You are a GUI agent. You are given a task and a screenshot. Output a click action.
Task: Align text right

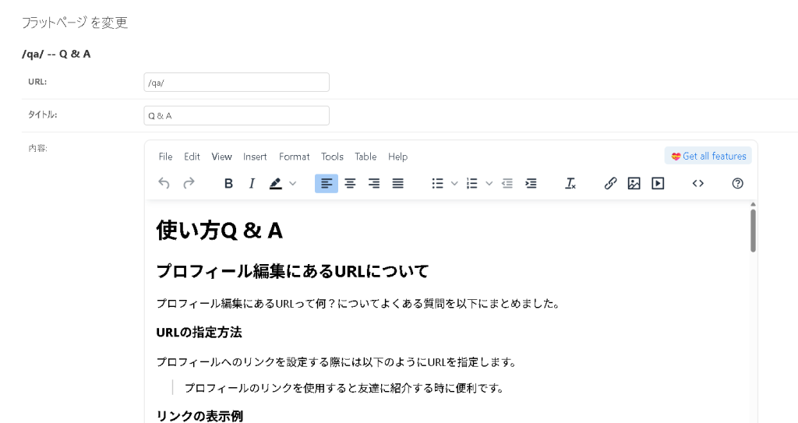374,183
